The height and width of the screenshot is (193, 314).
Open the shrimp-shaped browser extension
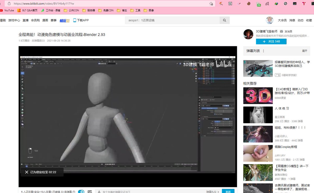[221, 4]
